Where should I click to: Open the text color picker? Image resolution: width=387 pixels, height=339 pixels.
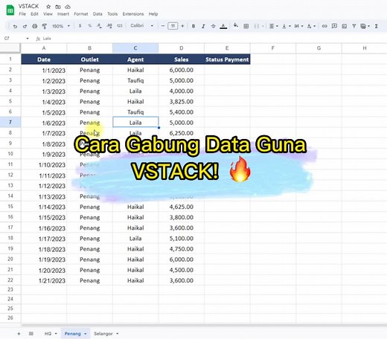223,26
